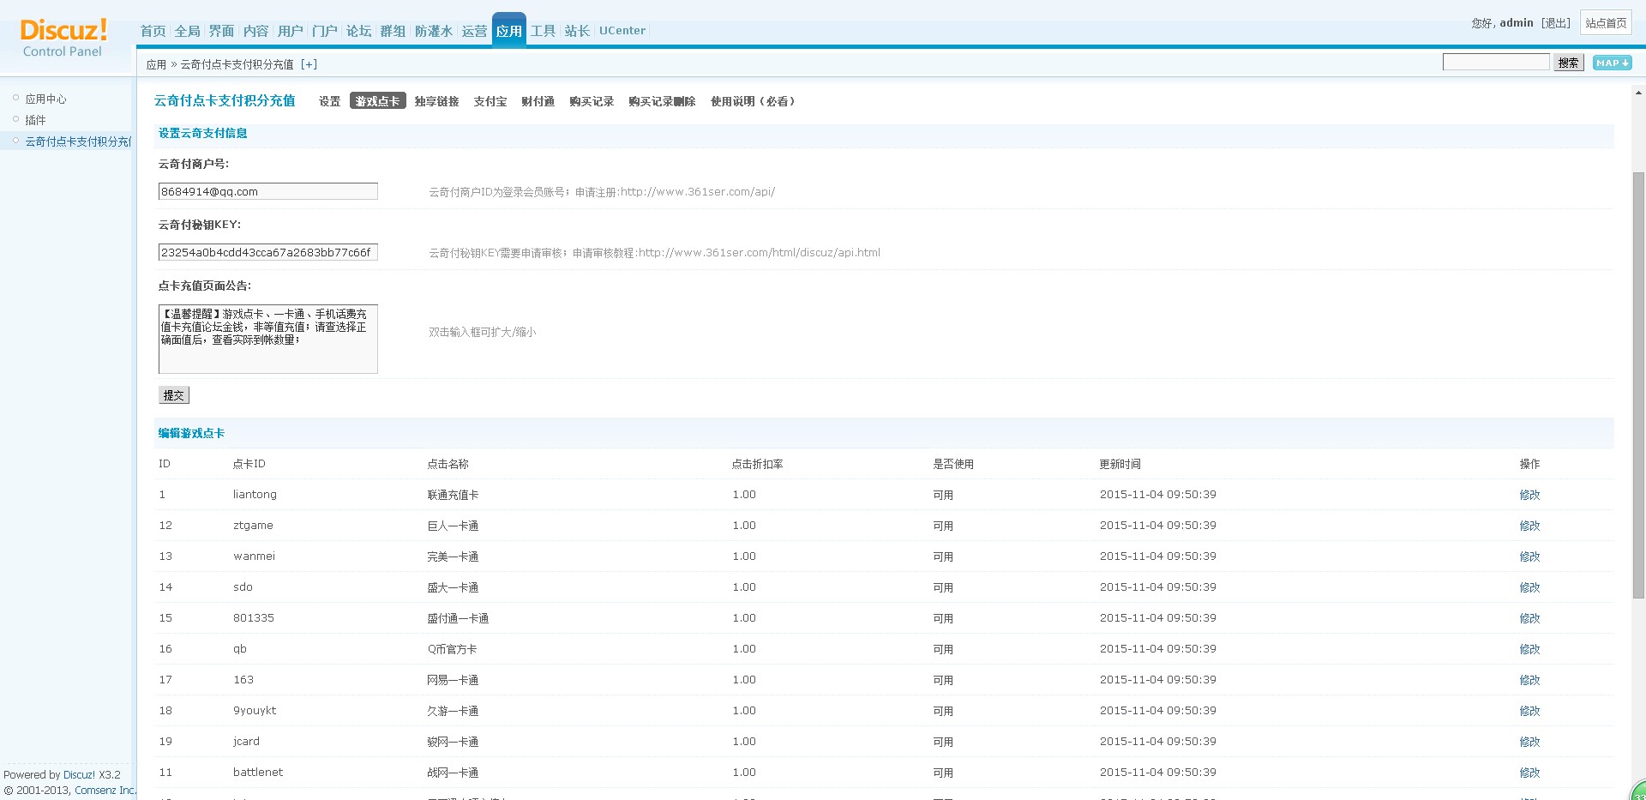The width and height of the screenshot is (1646, 800).
Task: Focus the 云奇付秘钥KEY input field
Action: [267, 253]
